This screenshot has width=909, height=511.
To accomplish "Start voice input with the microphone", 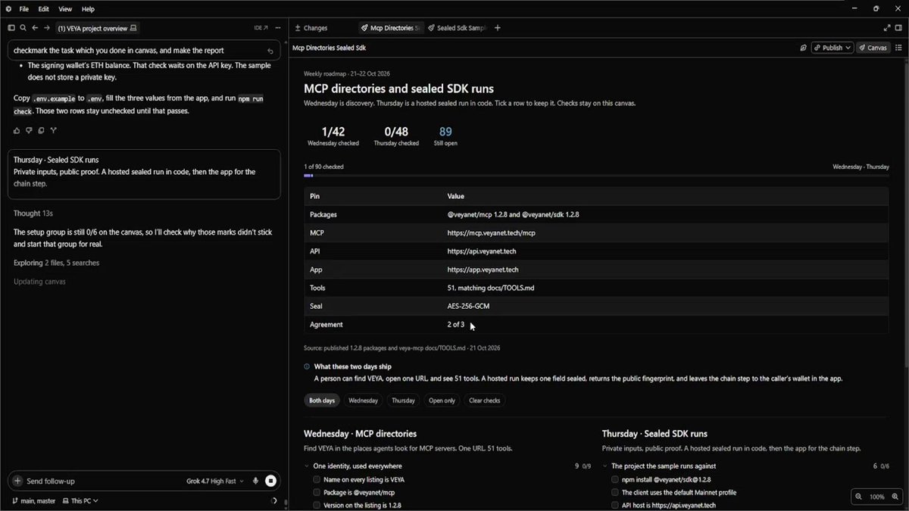I will pyautogui.click(x=255, y=481).
